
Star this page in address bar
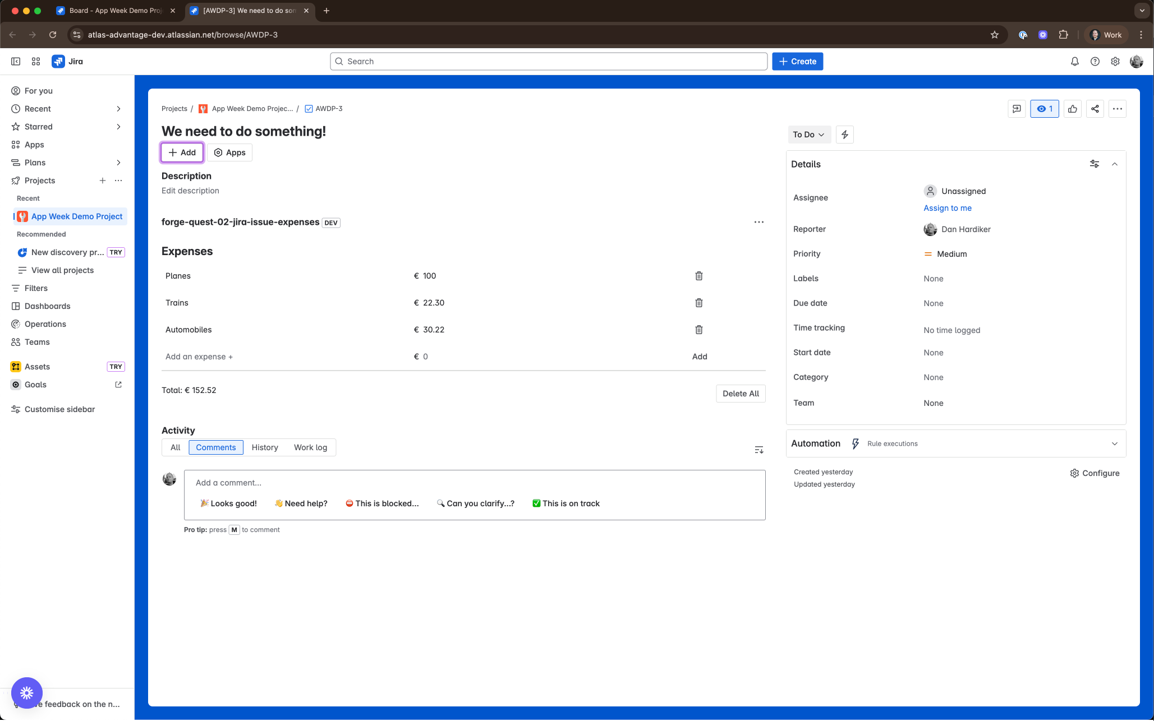pyautogui.click(x=994, y=35)
